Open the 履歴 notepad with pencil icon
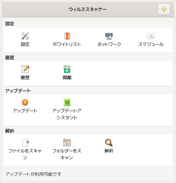The height and width of the screenshot is (183, 176). 25,69
